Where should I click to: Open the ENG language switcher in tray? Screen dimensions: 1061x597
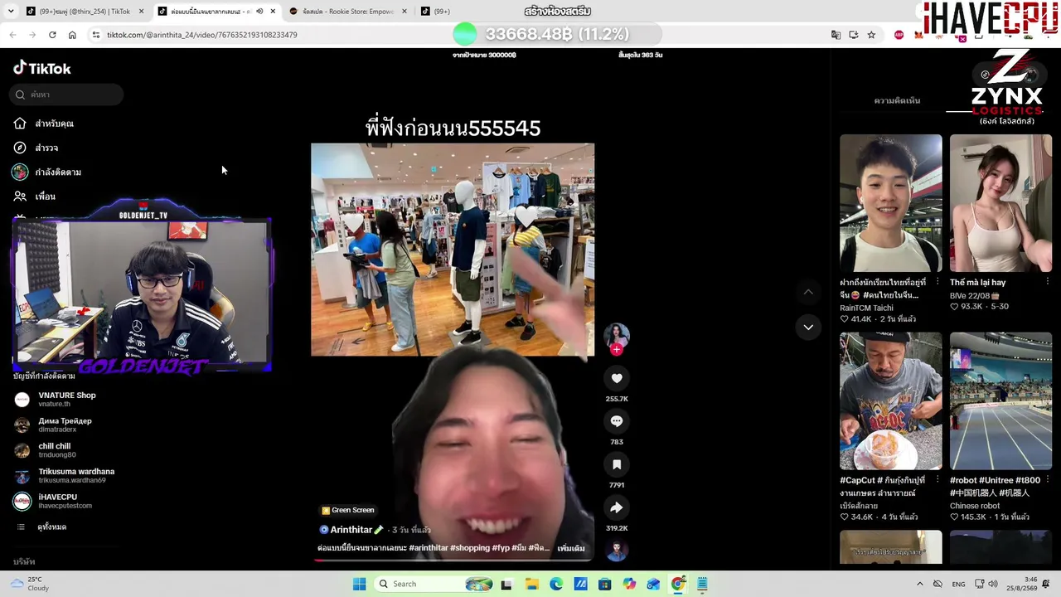point(958,584)
